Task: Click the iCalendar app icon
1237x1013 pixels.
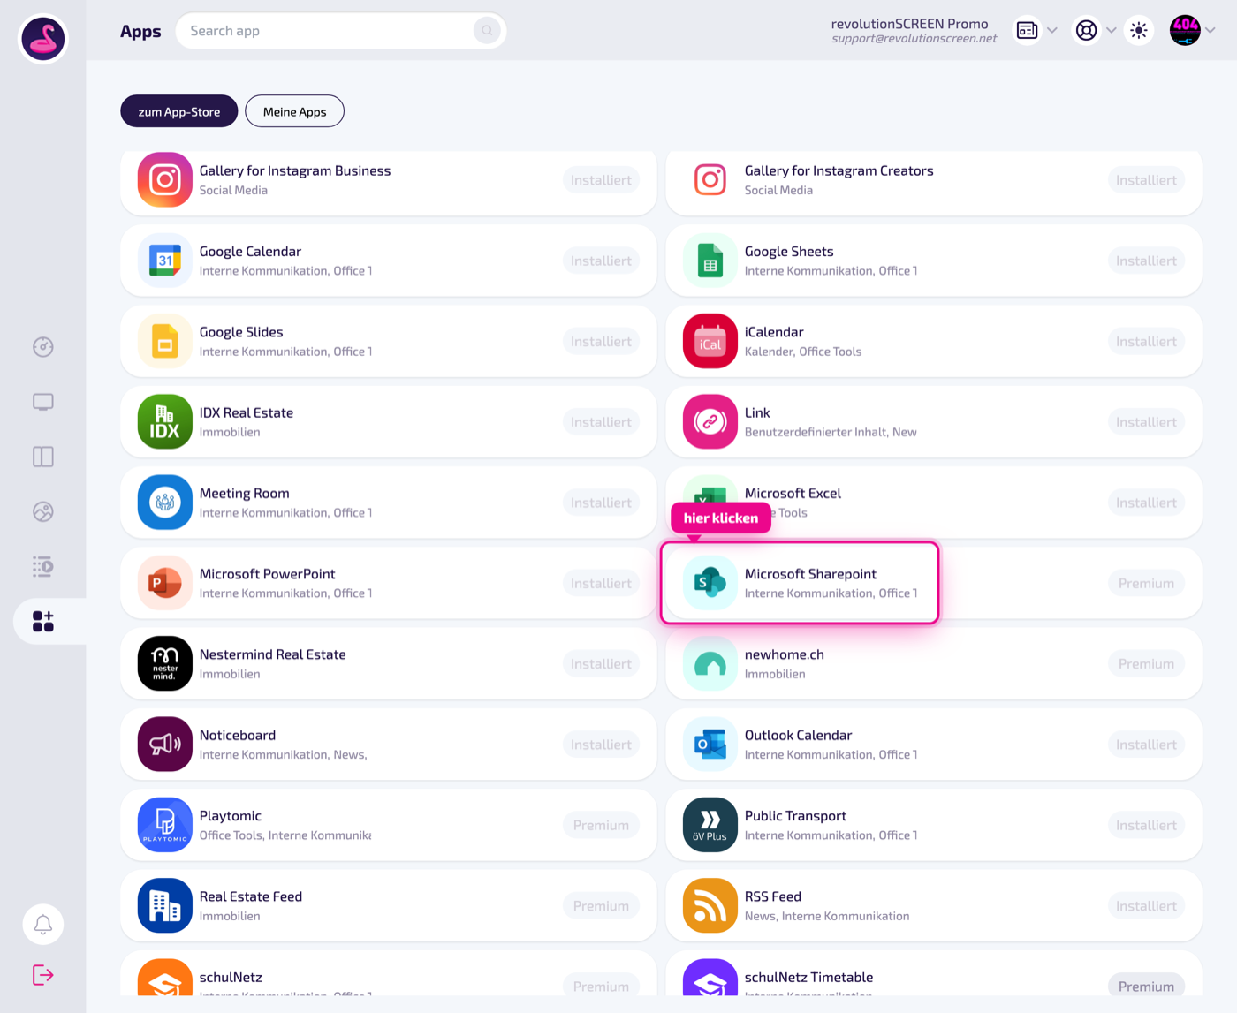Action: pyautogui.click(x=710, y=341)
